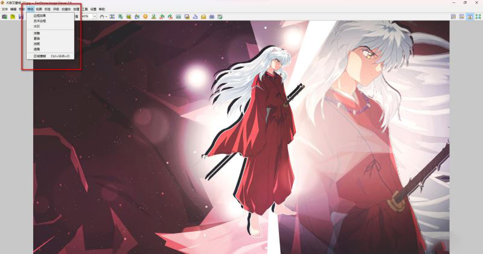This screenshot has height=254, width=483.
Task: Select the hand cursor tool
Action: 102,17
